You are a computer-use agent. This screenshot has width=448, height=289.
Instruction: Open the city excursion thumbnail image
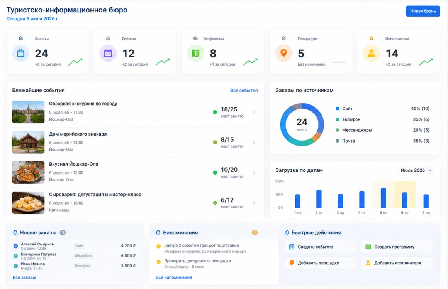tap(28, 112)
